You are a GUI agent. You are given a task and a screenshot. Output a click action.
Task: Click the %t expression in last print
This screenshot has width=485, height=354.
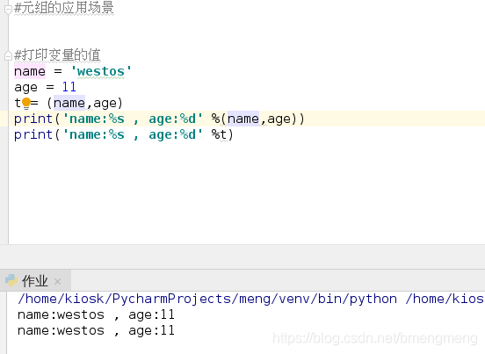[x=219, y=134]
